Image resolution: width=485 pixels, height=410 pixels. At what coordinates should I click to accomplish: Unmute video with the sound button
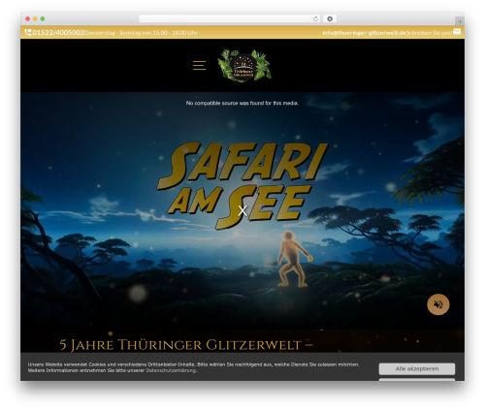(x=438, y=304)
